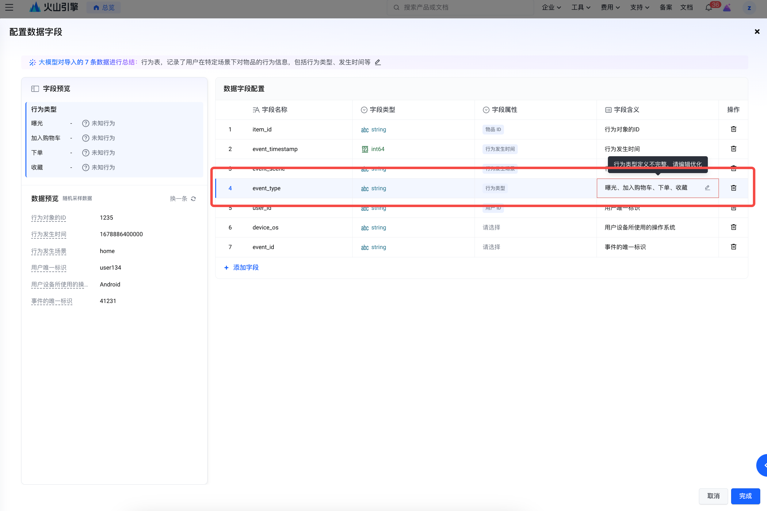Delete the device_os field row
The image size is (767, 511).
[x=733, y=227]
